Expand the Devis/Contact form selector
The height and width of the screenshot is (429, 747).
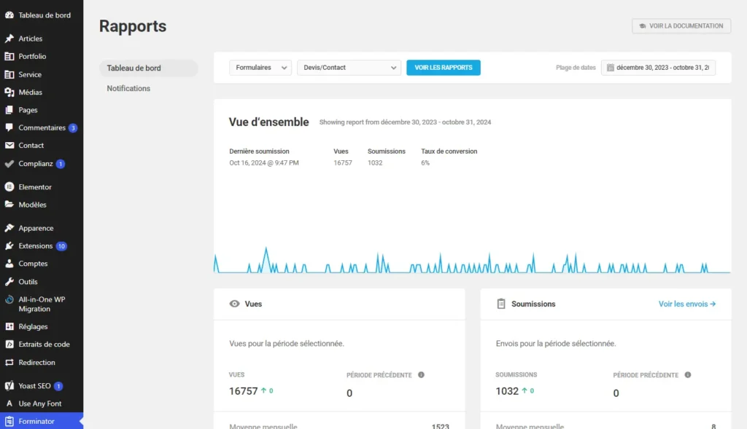pos(349,68)
